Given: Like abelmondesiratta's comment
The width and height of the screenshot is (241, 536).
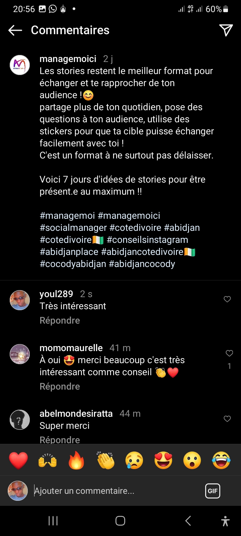Looking at the screenshot, I should point(227,418).
